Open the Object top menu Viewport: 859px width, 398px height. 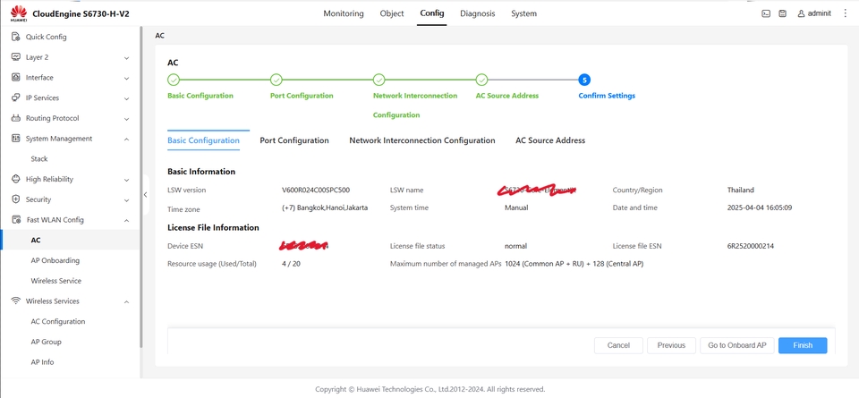tap(392, 13)
